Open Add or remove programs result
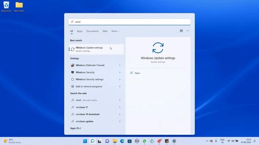The width and height of the screenshot is (259, 145). pos(96,87)
